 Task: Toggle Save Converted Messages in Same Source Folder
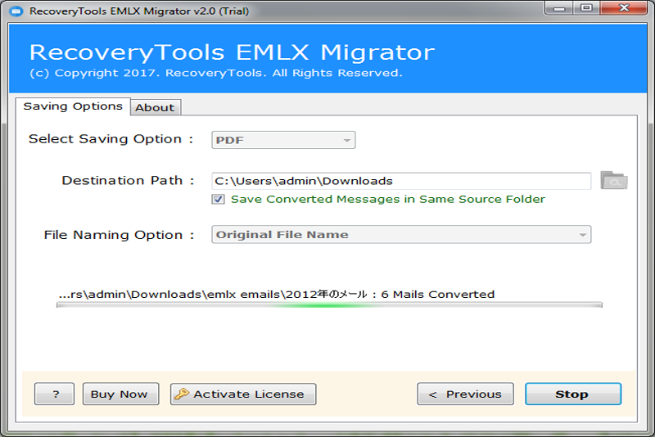point(218,199)
